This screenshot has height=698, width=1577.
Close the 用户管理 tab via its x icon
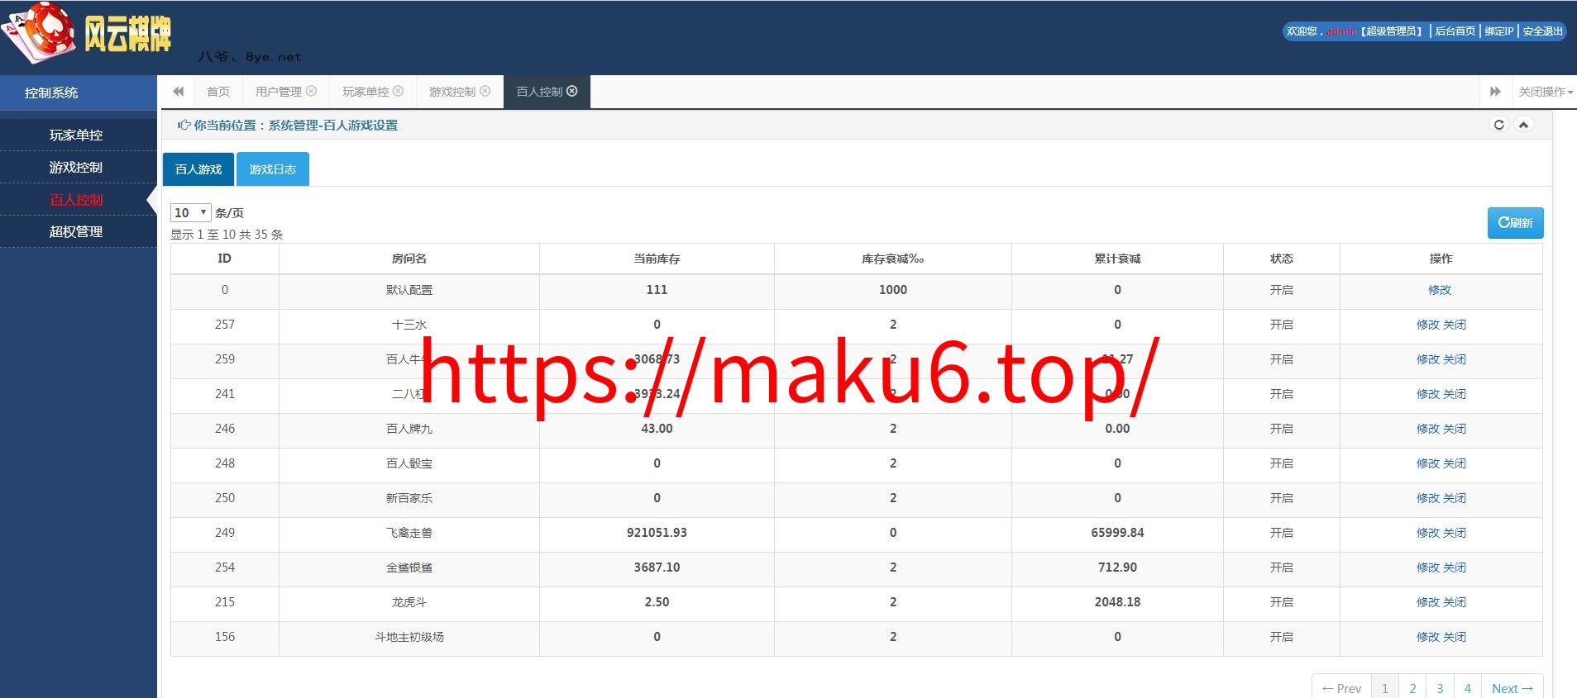(312, 91)
